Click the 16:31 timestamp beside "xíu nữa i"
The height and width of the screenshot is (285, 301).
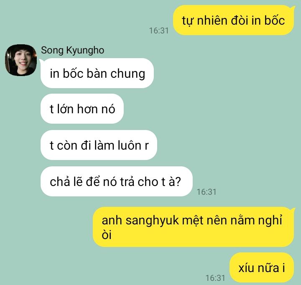tap(215, 278)
